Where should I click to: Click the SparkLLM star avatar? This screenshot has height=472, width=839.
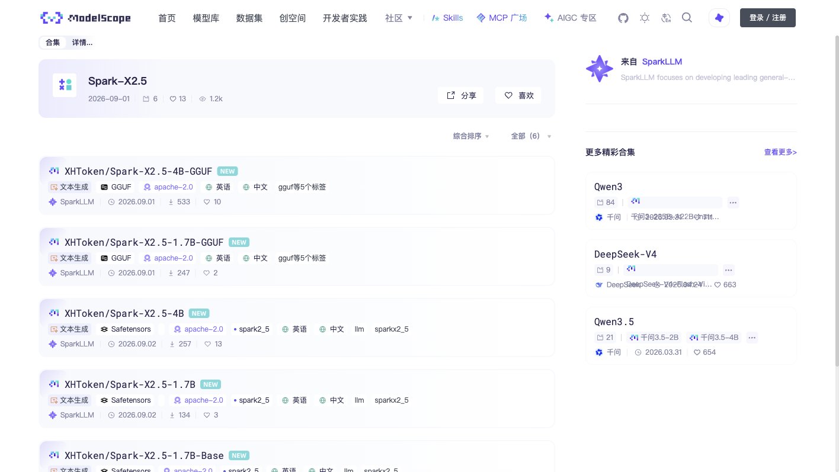(x=599, y=69)
